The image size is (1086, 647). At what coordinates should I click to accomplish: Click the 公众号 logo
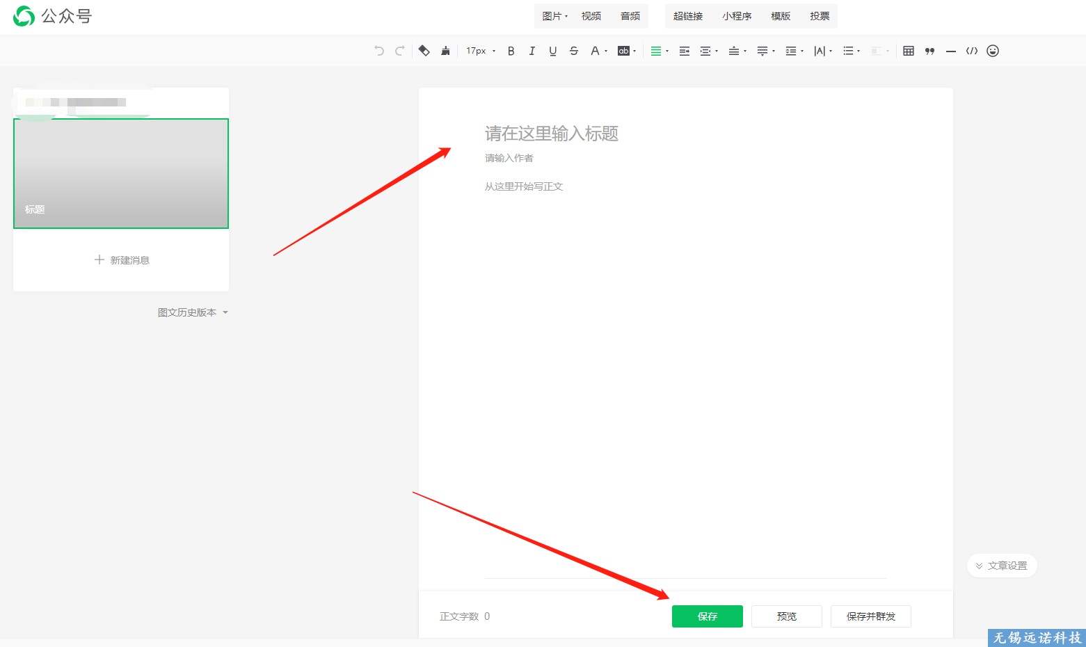click(53, 16)
